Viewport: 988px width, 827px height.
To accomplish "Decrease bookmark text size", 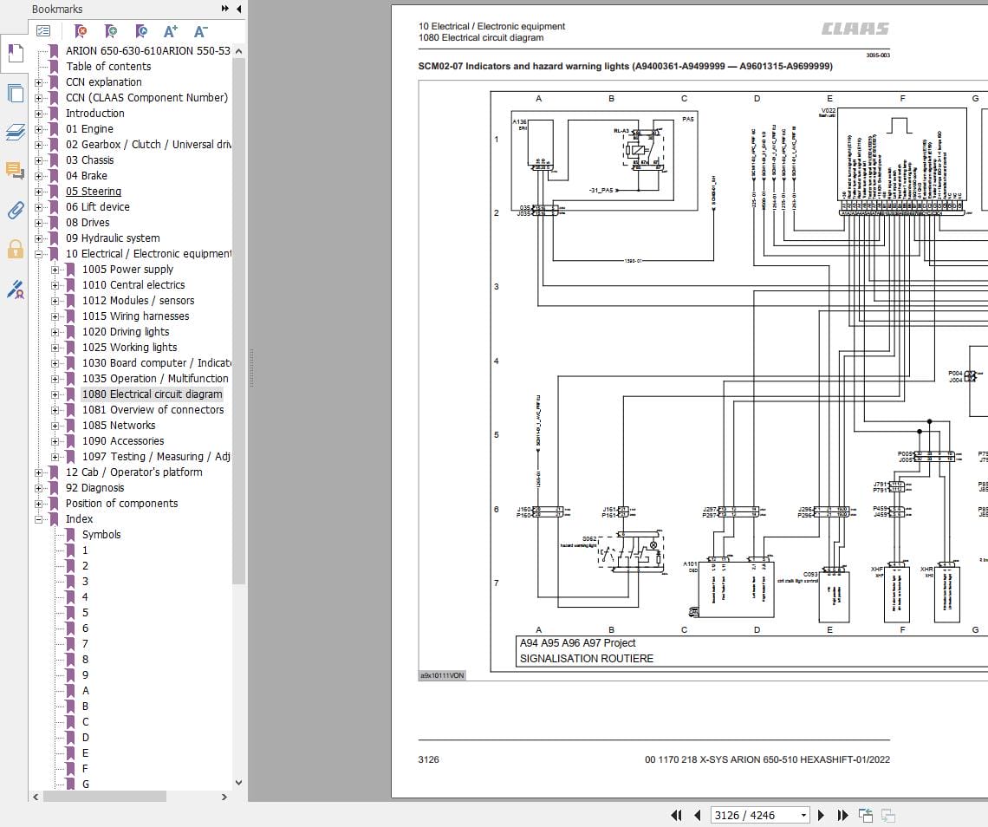I will (200, 31).
